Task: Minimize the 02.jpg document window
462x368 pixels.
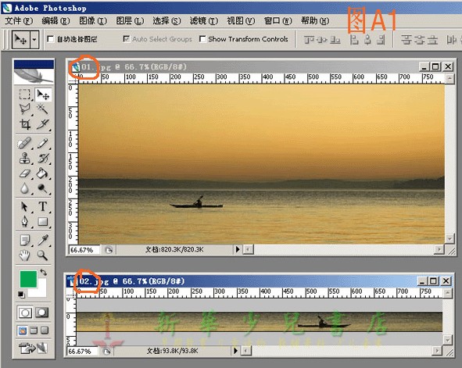Action: (x=422, y=281)
